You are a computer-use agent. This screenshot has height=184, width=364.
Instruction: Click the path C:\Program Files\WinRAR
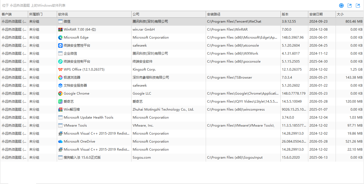227,30
